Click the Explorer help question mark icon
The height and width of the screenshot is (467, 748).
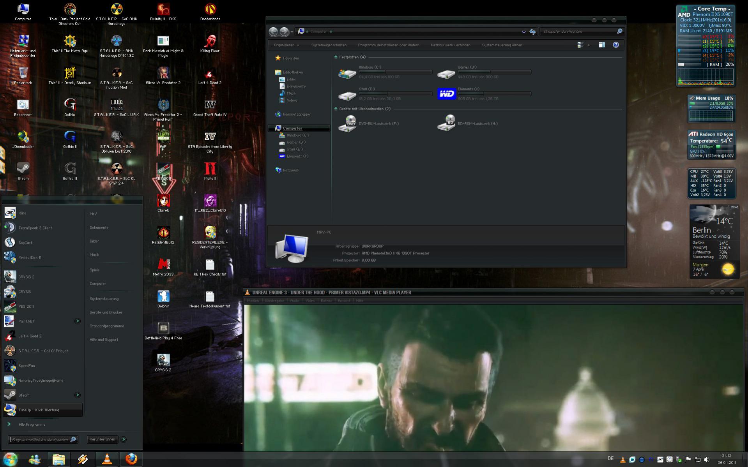point(616,45)
